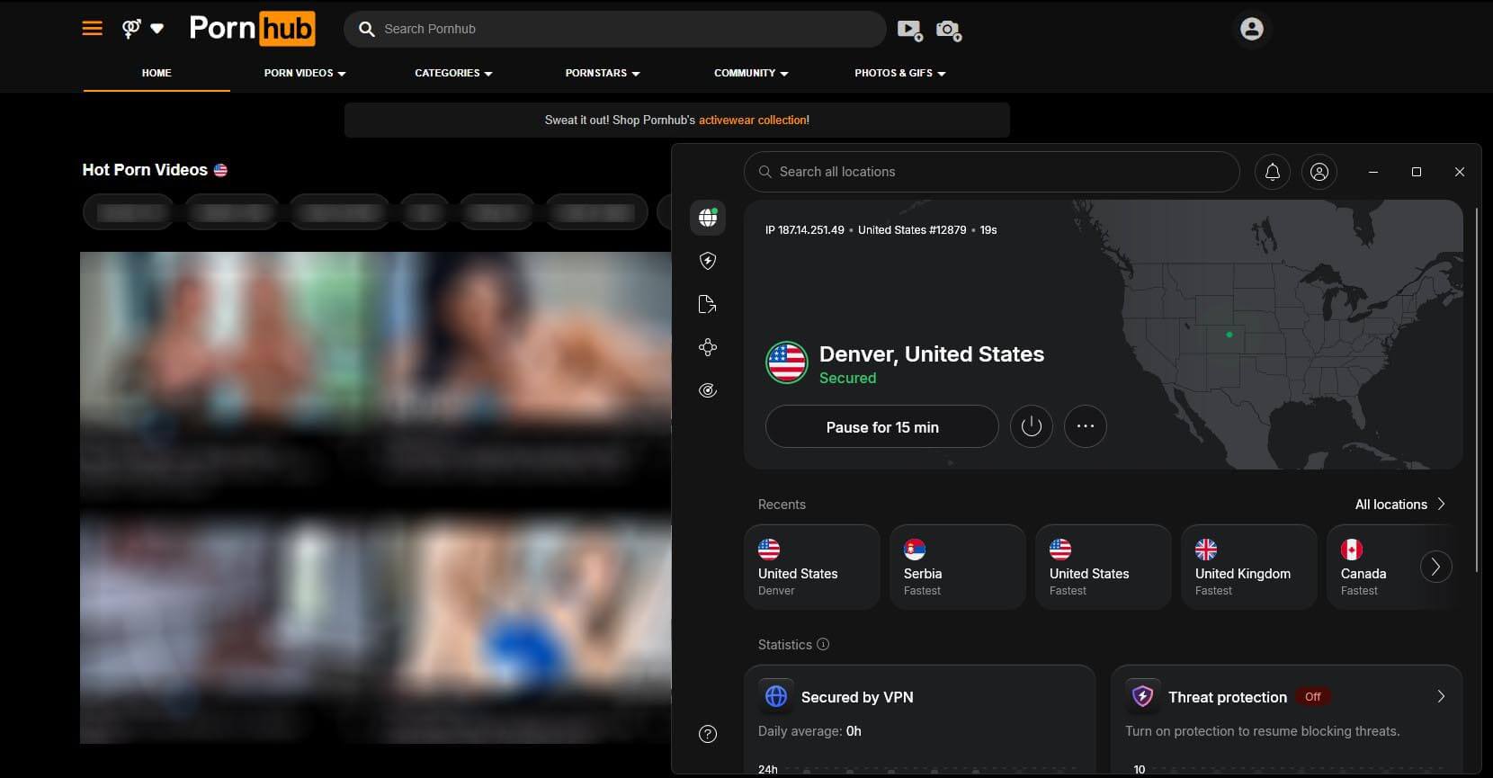The image size is (1493, 778).
Task: Connect to recent United States Denver location
Action: (812, 568)
